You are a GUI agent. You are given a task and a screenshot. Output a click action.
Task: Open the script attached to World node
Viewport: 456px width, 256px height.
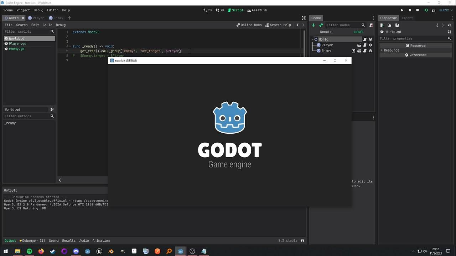click(365, 39)
